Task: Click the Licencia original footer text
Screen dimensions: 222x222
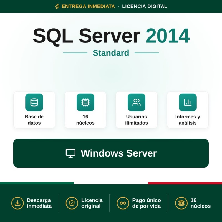Action: point(92,203)
